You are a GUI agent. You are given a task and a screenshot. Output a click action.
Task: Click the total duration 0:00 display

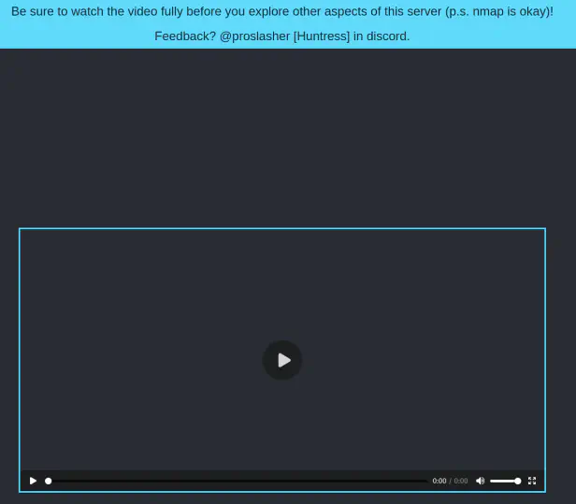pos(461,481)
